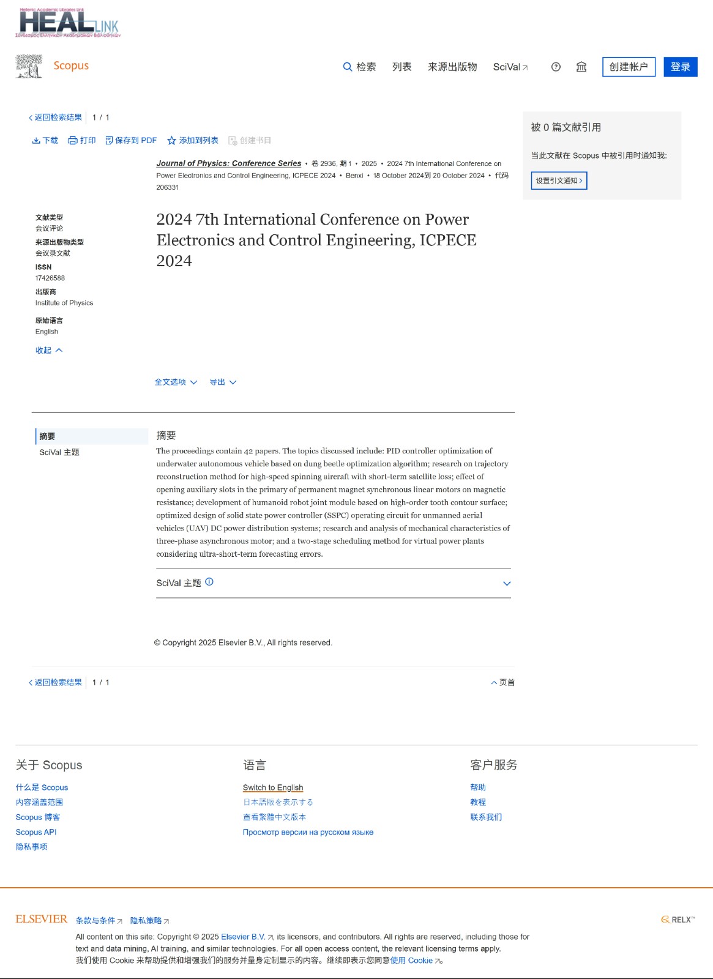The width and height of the screenshot is (713, 979).
Task: Select the 摘要 sidebar tab
Action: click(x=92, y=436)
